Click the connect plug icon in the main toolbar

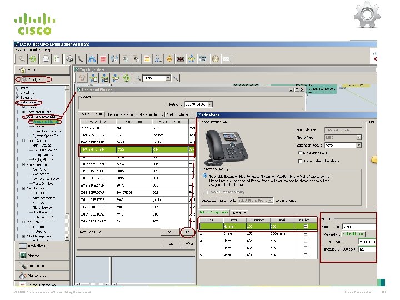(22, 59)
